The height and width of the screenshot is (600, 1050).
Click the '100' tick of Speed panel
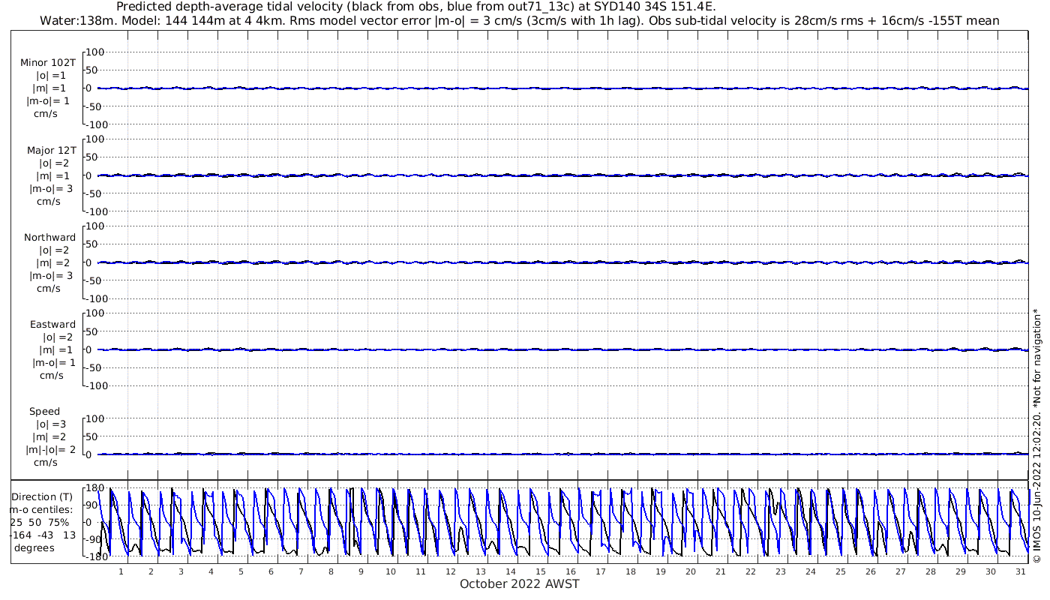click(x=95, y=418)
